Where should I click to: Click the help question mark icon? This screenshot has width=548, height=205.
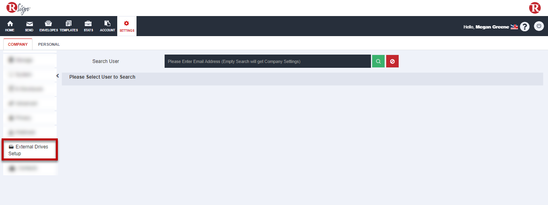click(525, 26)
